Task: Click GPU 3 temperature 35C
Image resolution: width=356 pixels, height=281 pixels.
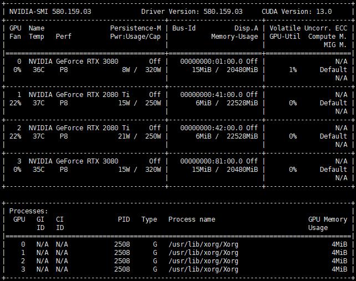Action: [39, 170]
